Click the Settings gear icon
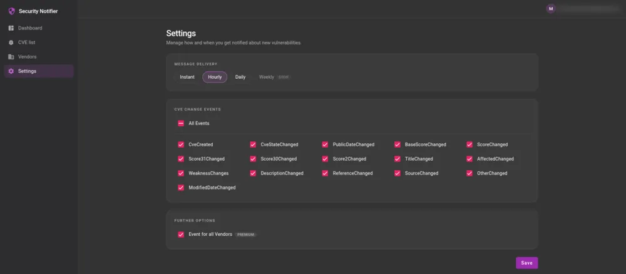 (x=11, y=71)
